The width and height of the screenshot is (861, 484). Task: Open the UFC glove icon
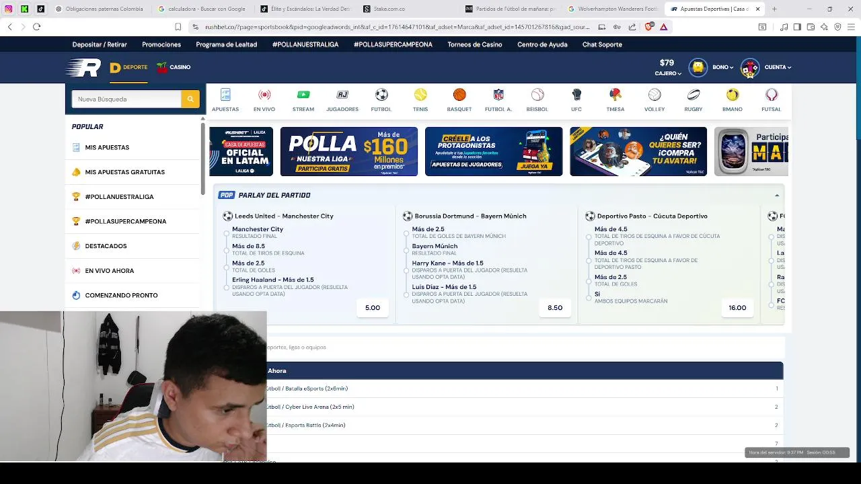(576, 95)
